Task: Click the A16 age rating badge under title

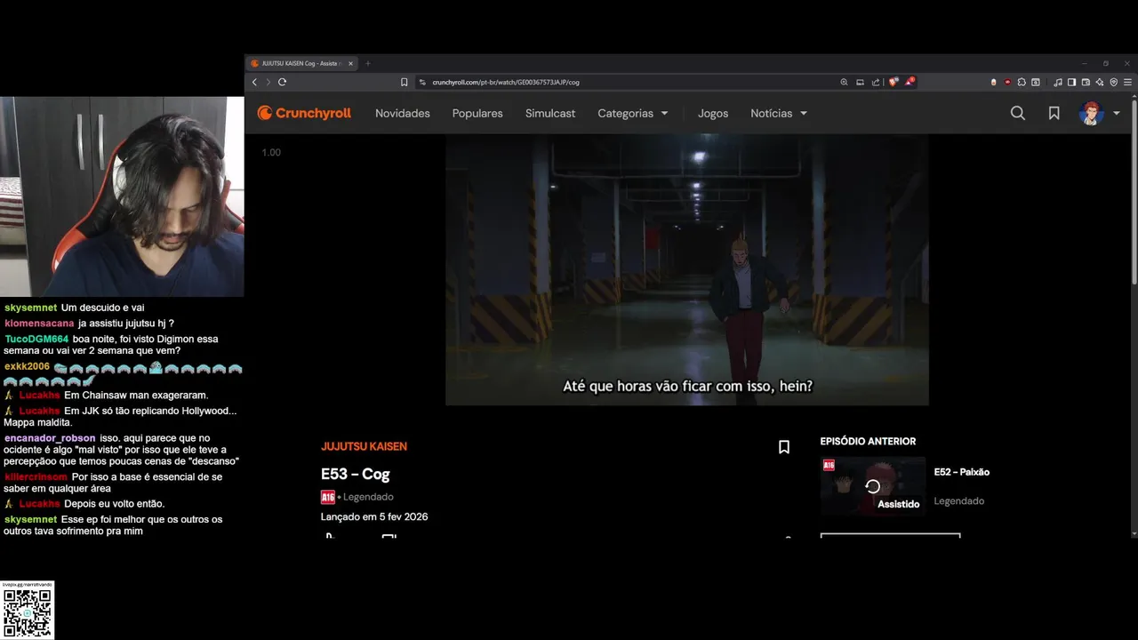Action: [x=327, y=497]
